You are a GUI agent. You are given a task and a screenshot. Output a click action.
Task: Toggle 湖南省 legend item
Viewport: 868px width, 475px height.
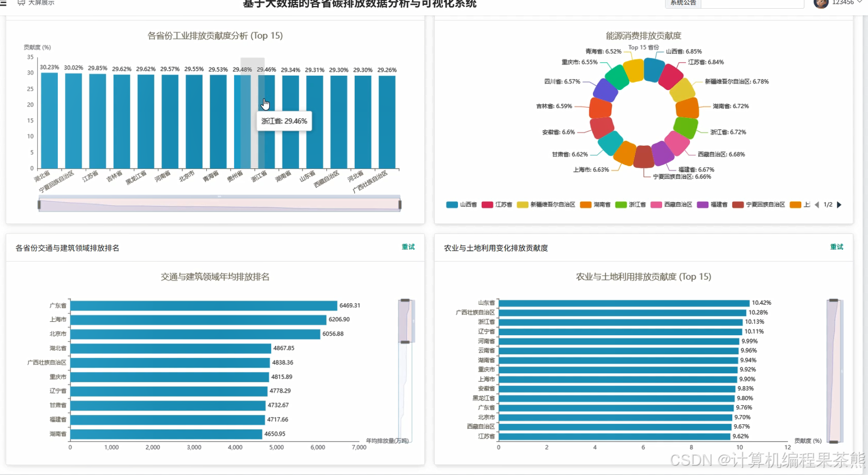point(595,205)
